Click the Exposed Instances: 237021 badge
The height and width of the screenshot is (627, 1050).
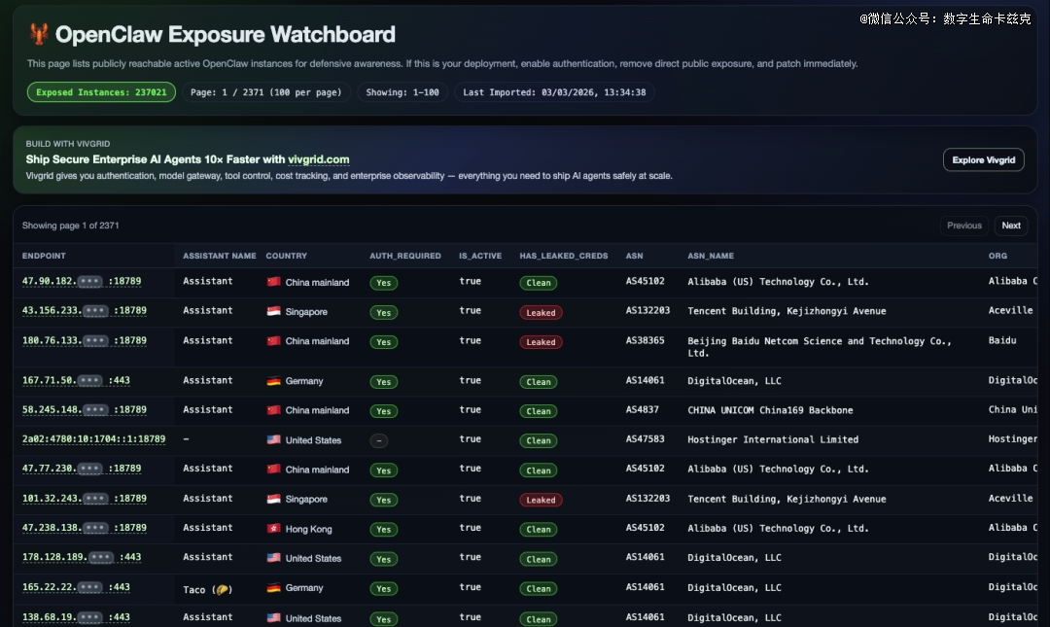pos(101,92)
